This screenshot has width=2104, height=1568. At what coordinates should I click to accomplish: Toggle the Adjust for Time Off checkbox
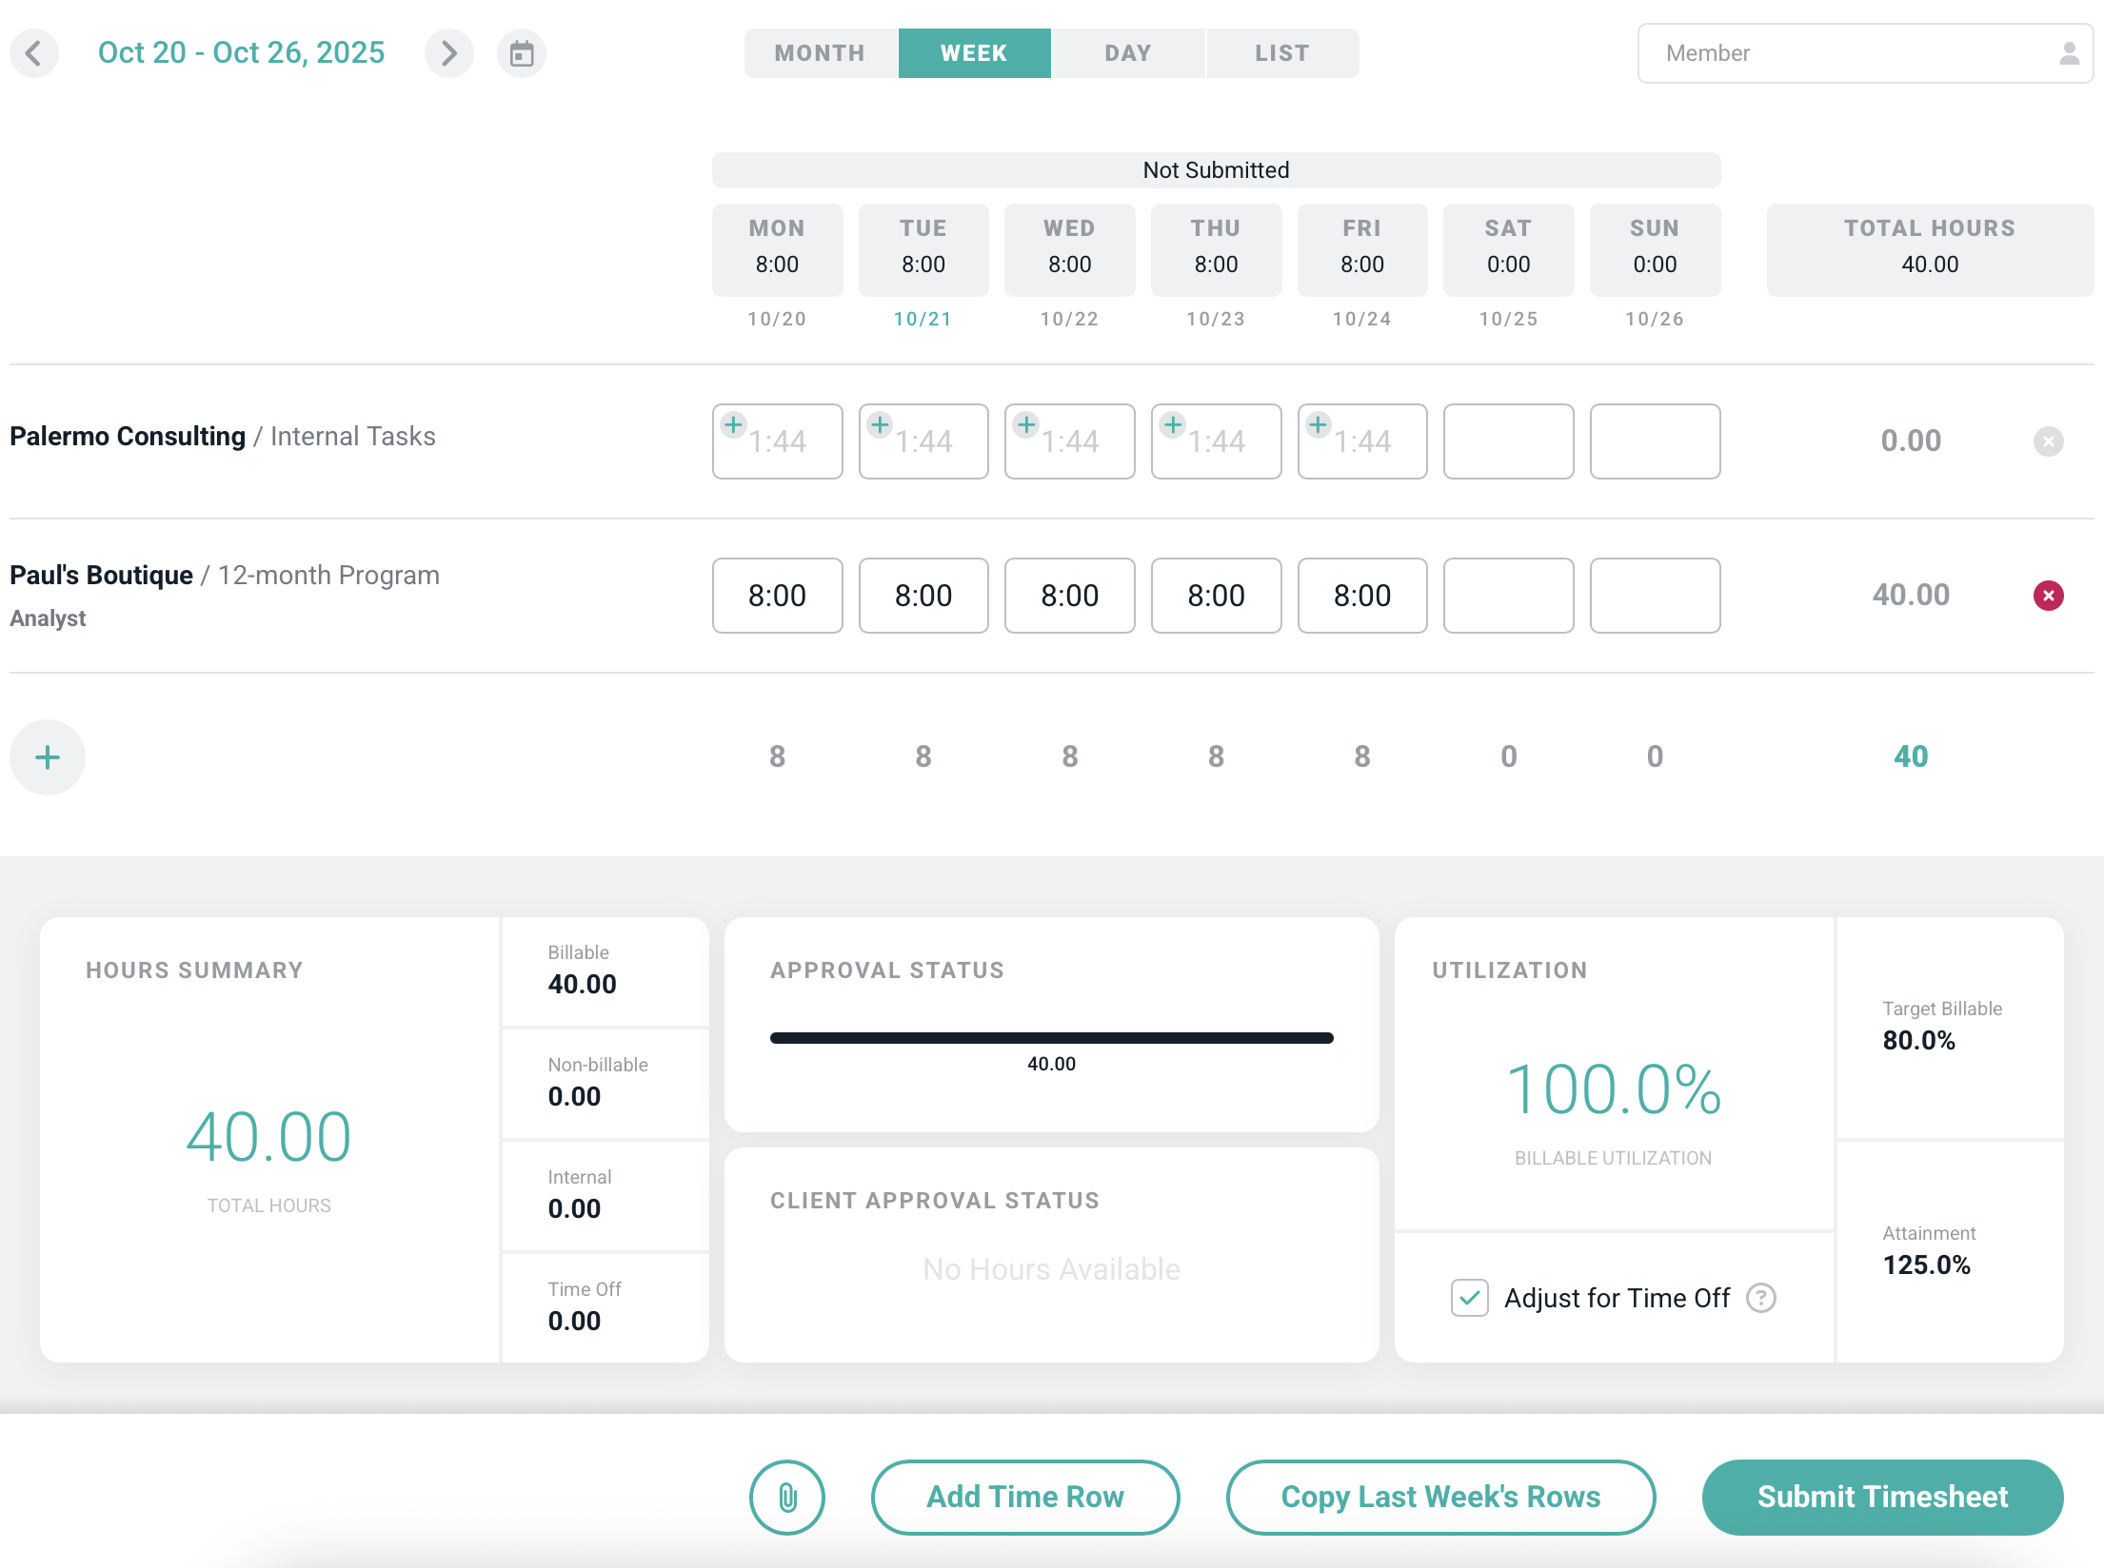1469,1298
